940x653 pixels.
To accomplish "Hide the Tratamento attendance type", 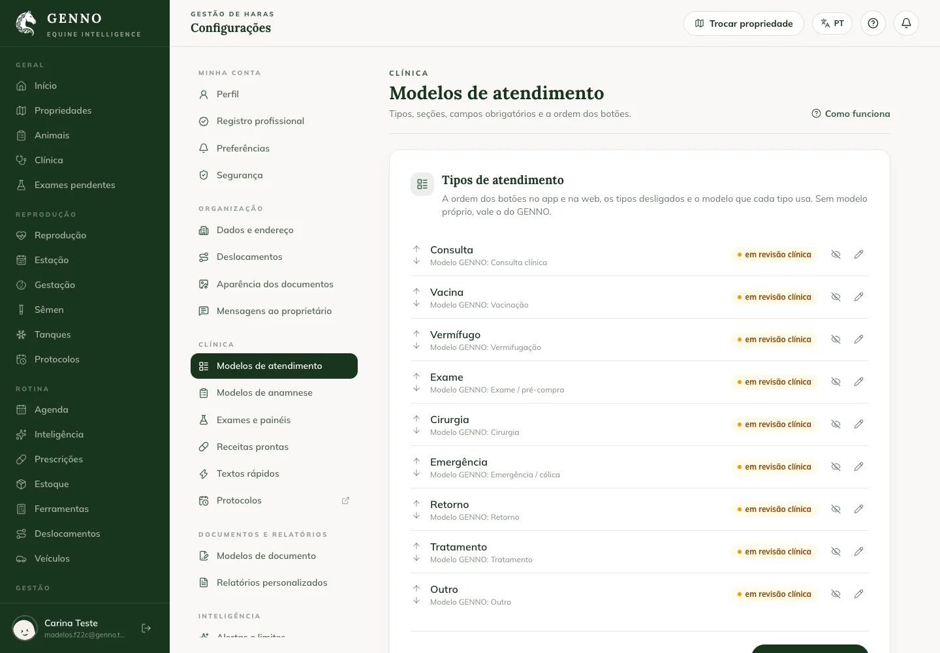I will (x=836, y=552).
